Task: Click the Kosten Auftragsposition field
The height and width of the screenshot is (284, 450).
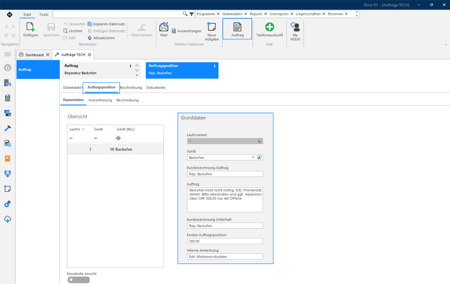Action: coord(225,241)
